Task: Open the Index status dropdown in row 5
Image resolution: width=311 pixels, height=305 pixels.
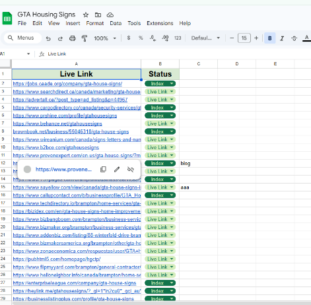Action: (160, 108)
